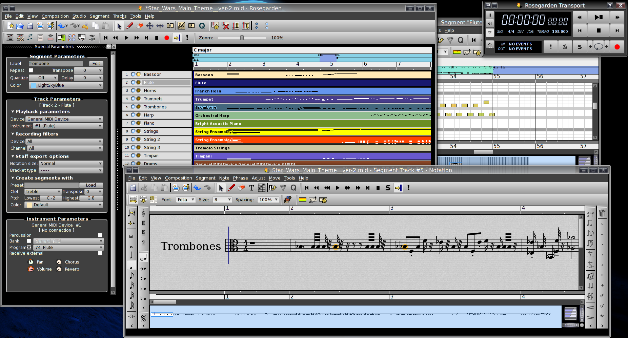Open the Spacing 100% dropdown in Notation window
Viewport: 628px width, 338px height.
pos(268,200)
